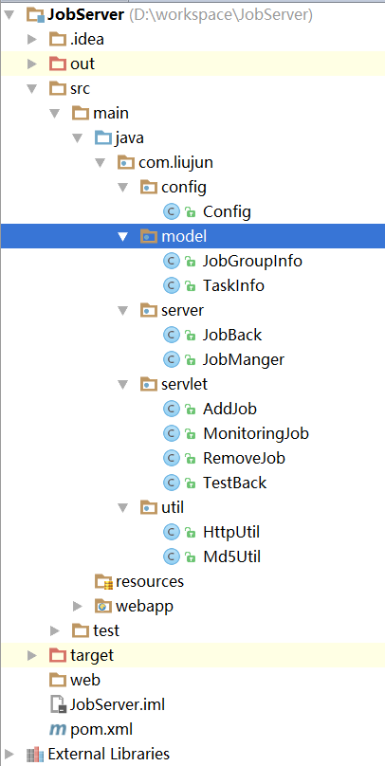Click the JobServer.iml file icon
Viewport: 385px width, 766px height.
pos(58,704)
